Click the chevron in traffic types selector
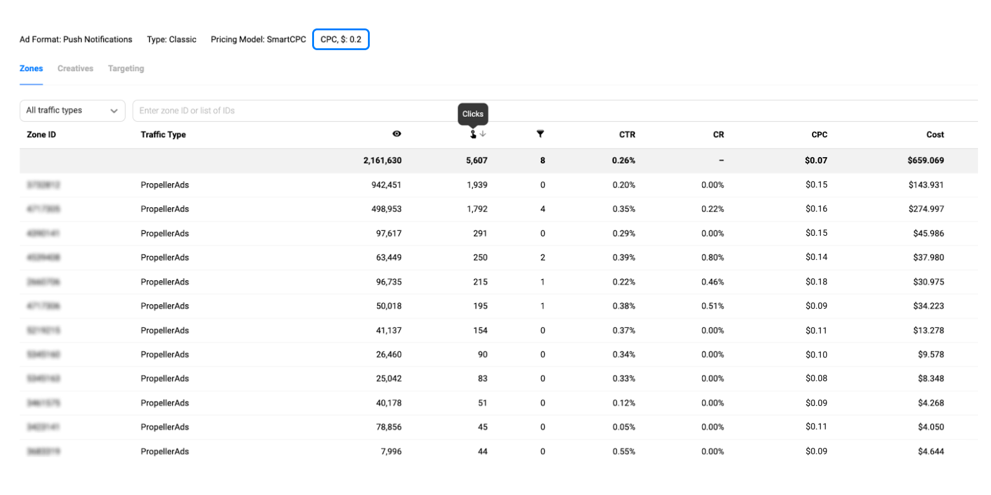This screenshot has height=495, width=991. 114,111
